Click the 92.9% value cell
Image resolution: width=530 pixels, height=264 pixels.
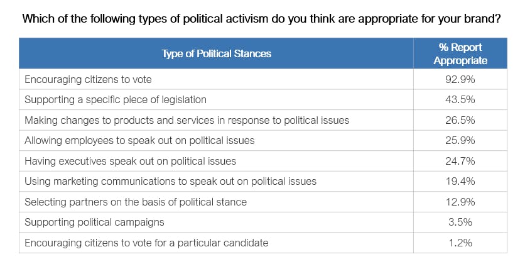click(460, 79)
